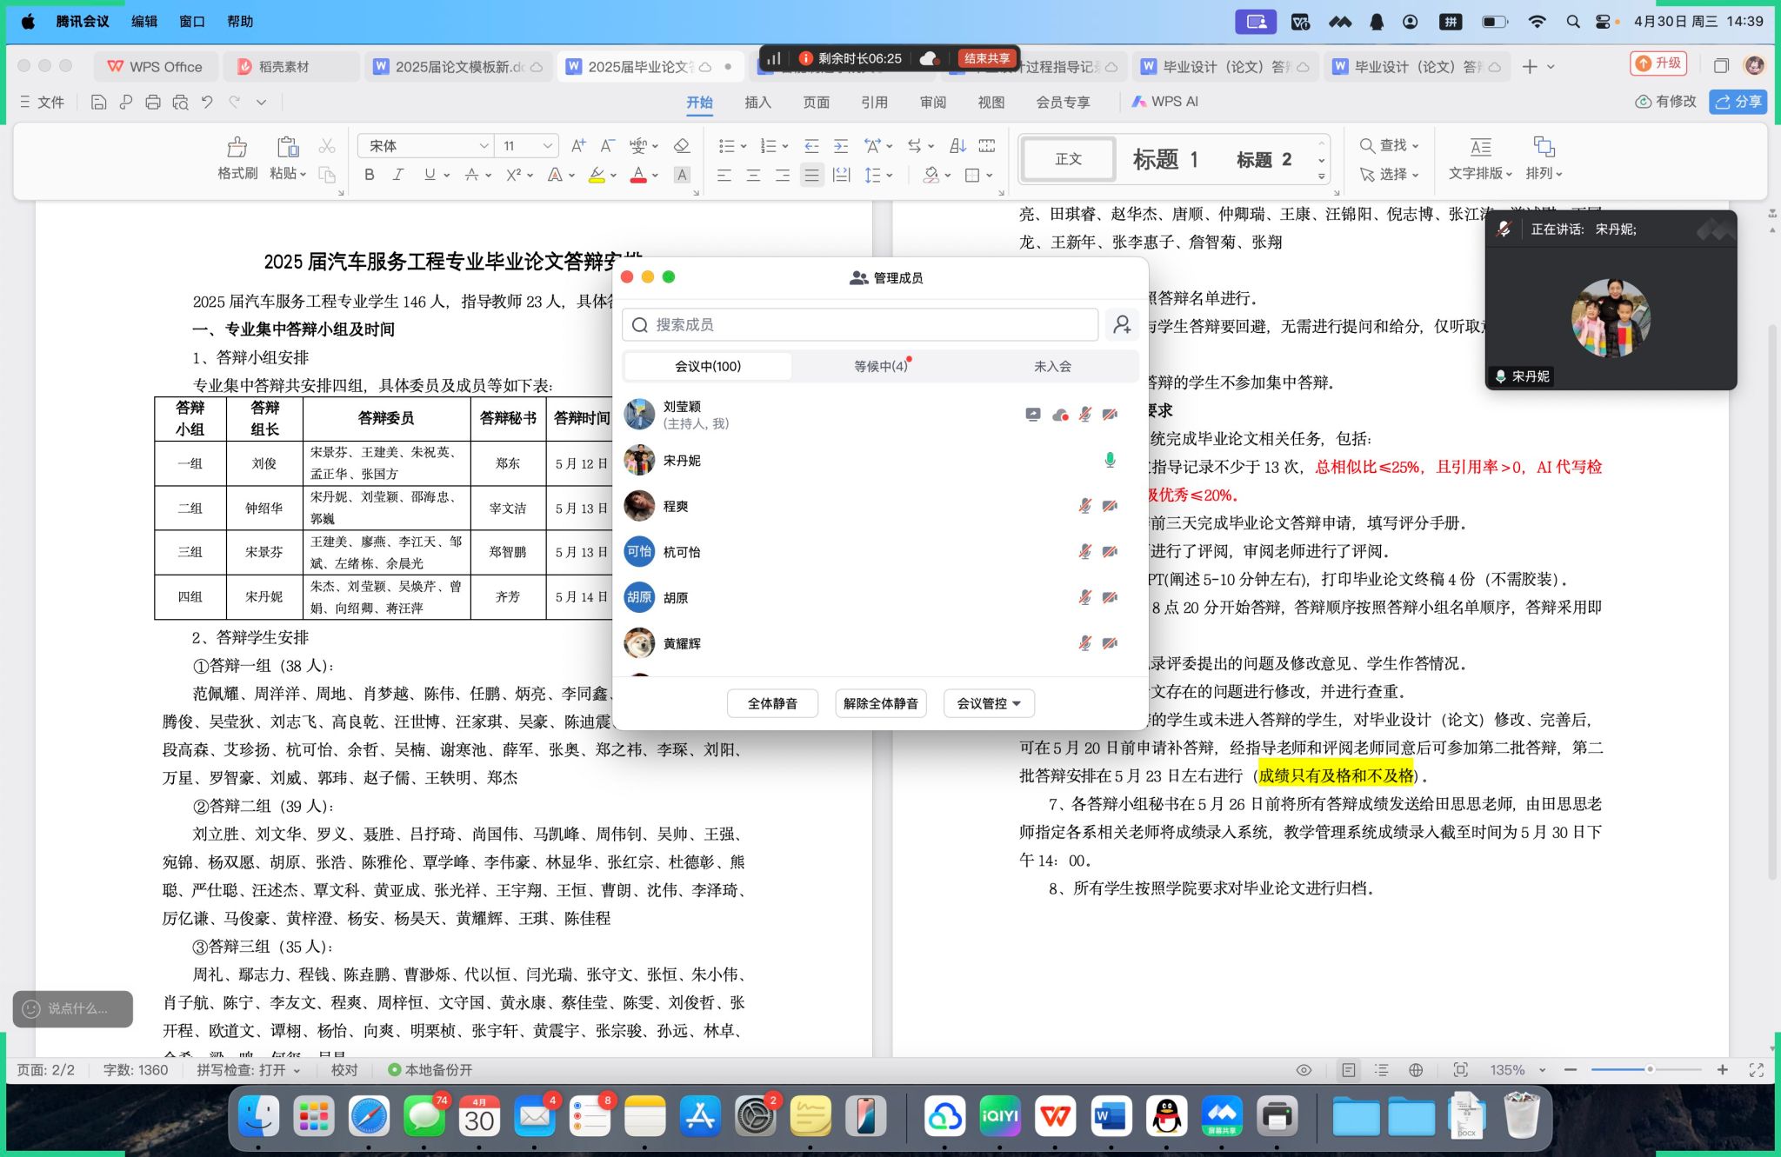Image resolution: width=1781 pixels, height=1157 pixels.
Task: Click the print icon in quick toolbar
Action: pos(153,103)
